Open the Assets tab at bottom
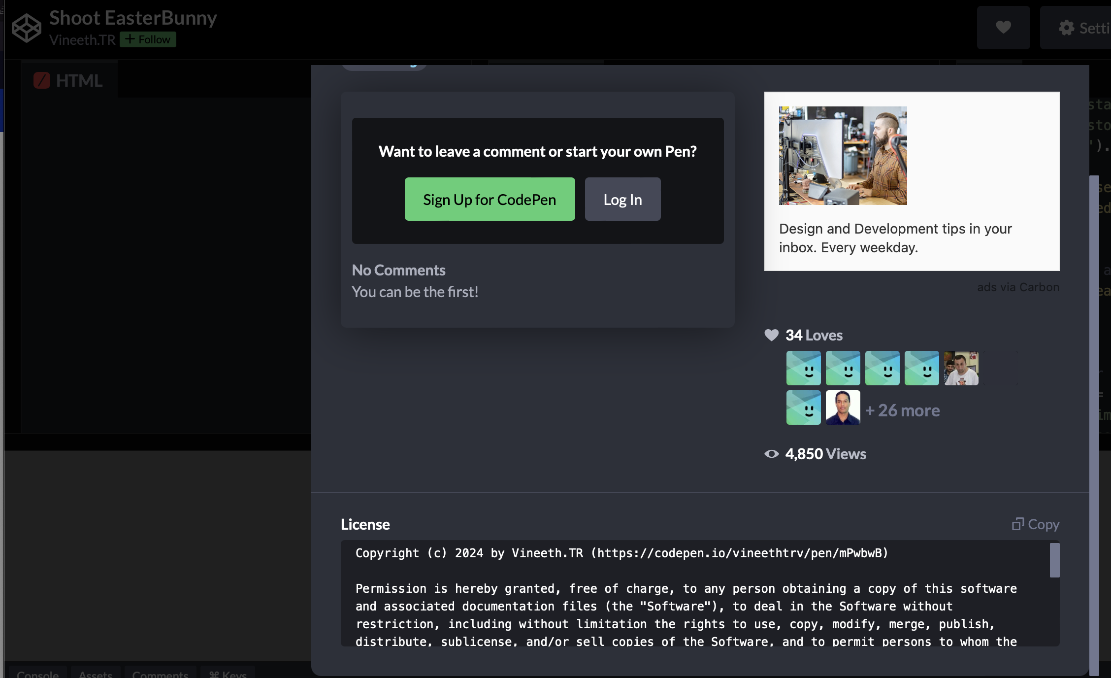1111x678 pixels. [96, 674]
